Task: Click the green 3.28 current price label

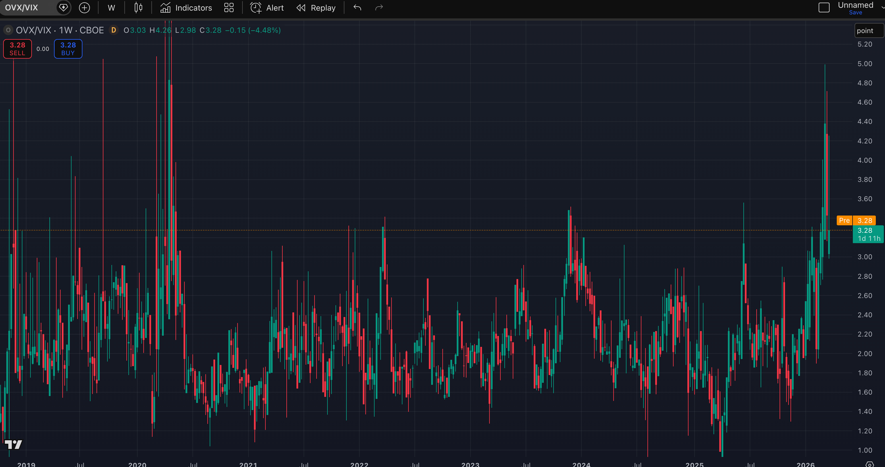Action: coord(867,234)
